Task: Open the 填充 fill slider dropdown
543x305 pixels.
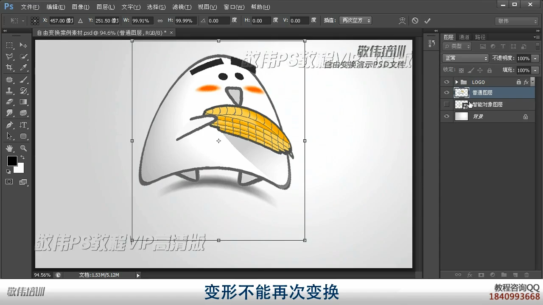Action: (x=535, y=70)
